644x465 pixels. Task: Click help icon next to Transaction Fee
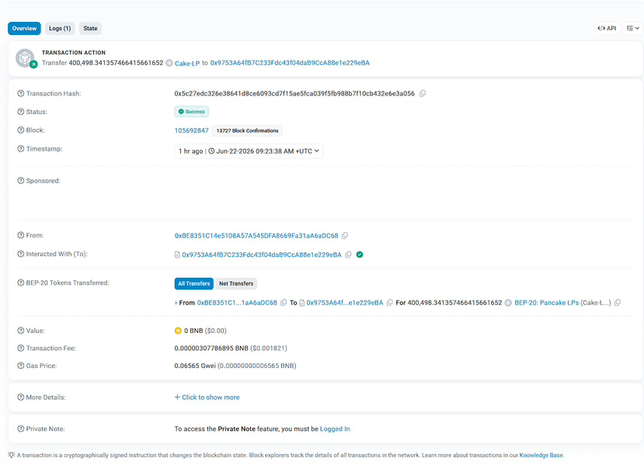click(x=20, y=348)
